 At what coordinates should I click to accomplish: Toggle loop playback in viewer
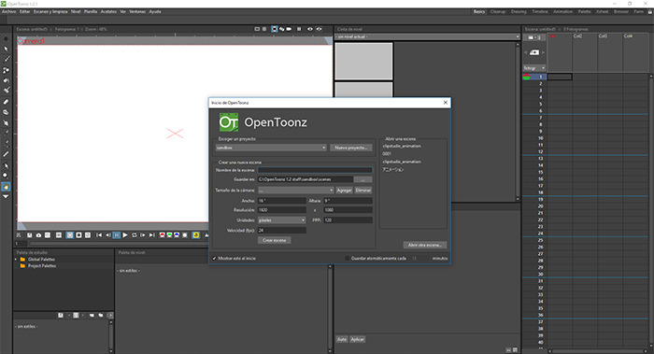tap(135, 235)
